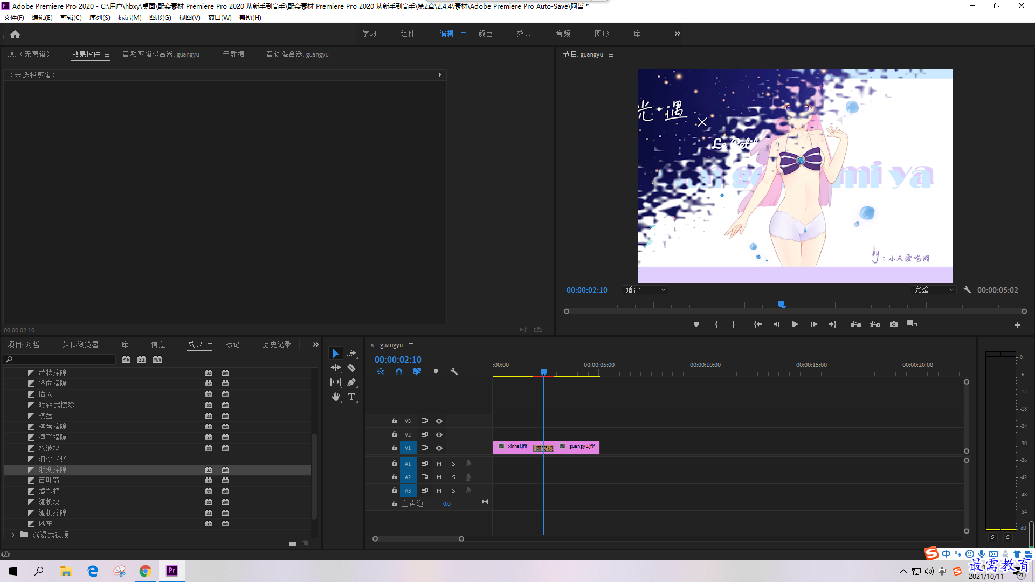The image size is (1035, 582).
Task: Open 文件(F) menu
Action: click(x=14, y=18)
